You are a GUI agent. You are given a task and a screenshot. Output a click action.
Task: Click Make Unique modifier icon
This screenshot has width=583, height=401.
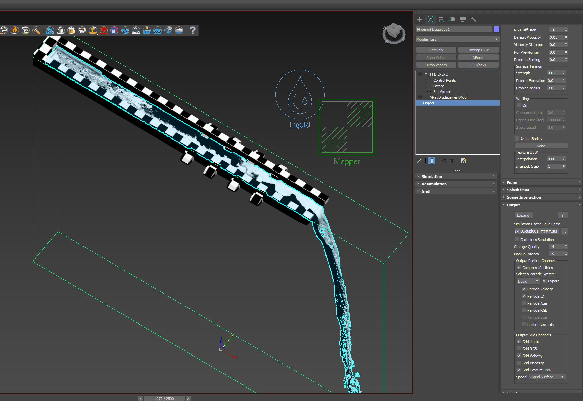[444, 161]
